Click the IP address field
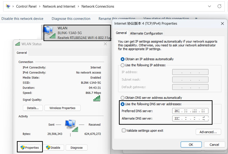The image size is (228, 154). (x=190, y=72)
